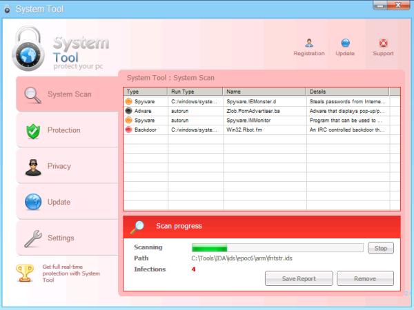Sort by the Name column header
The image size is (414, 310).
coord(264,92)
